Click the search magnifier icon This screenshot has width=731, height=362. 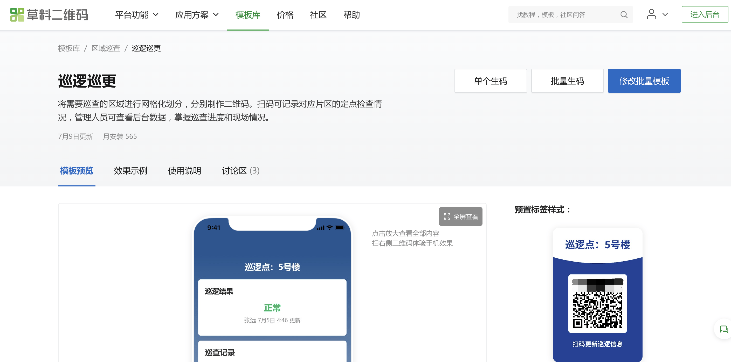(x=623, y=15)
